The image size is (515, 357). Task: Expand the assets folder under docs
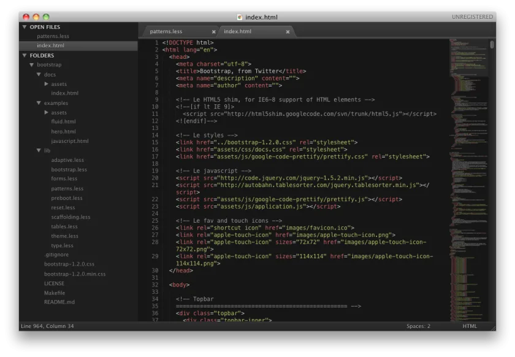(x=47, y=84)
